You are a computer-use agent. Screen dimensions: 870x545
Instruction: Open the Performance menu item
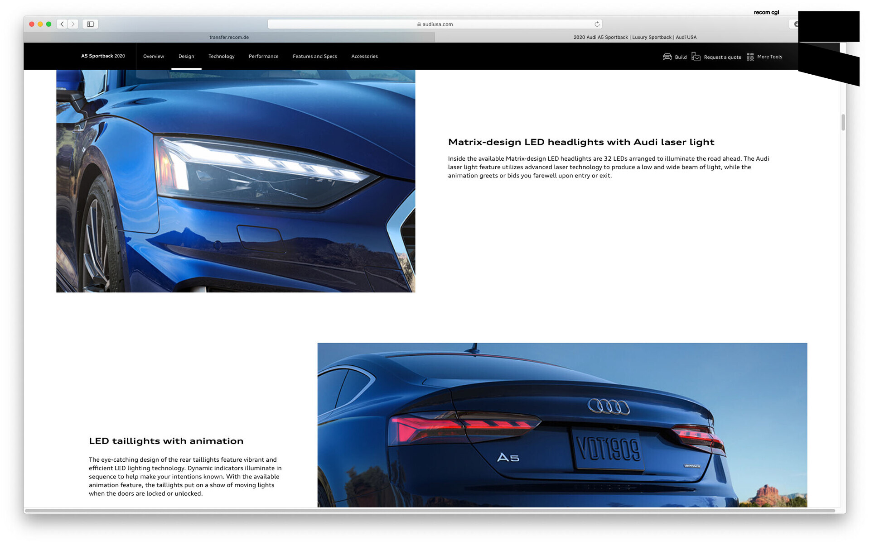(x=263, y=56)
